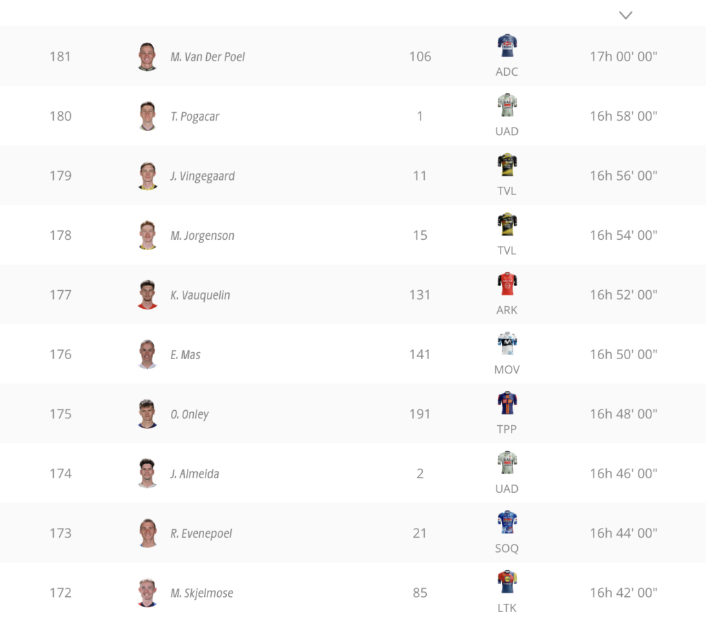Click the TVL jersey beside J. Vingegaard
The height and width of the screenshot is (621, 706).
point(507,165)
